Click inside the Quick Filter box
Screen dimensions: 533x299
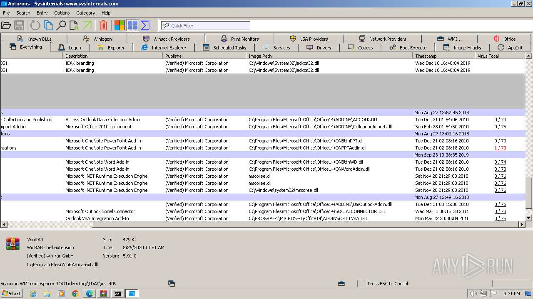tap(206, 25)
